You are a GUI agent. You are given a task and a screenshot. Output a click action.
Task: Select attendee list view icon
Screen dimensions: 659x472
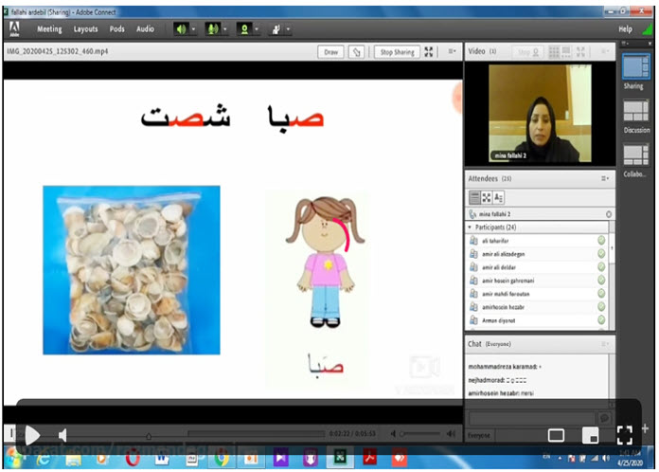coord(474,197)
